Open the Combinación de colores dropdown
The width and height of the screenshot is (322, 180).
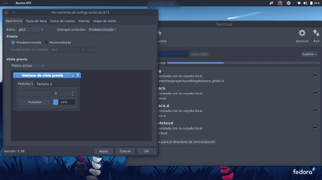click(67, 50)
